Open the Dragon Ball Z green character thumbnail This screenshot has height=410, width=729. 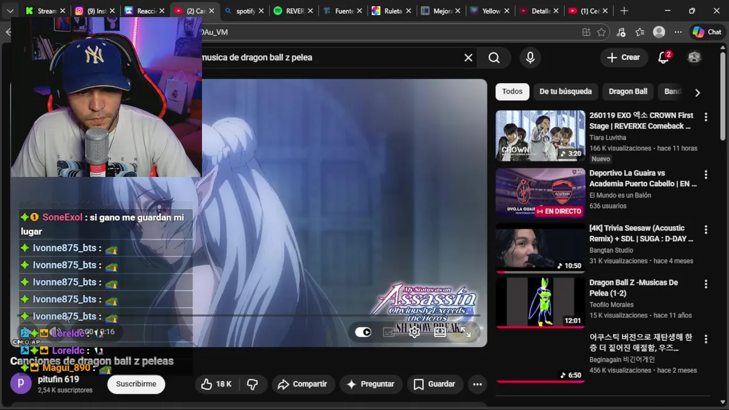click(x=540, y=303)
